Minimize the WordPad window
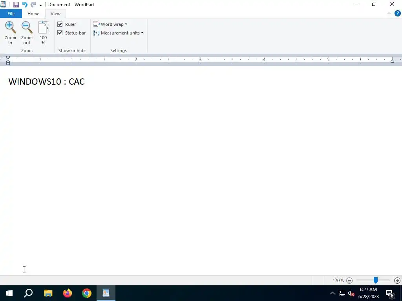This screenshot has width=402, height=301. [356, 4]
